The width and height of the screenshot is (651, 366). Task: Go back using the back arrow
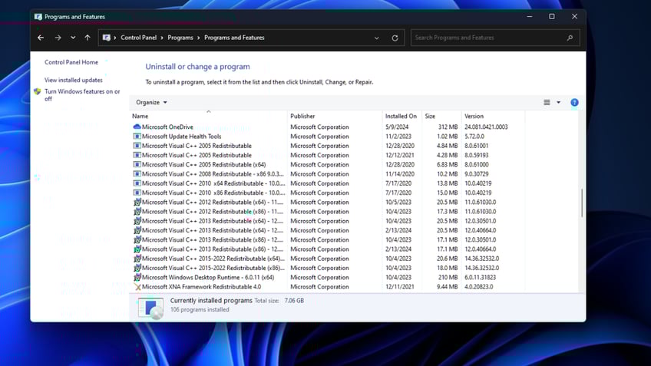point(40,38)
